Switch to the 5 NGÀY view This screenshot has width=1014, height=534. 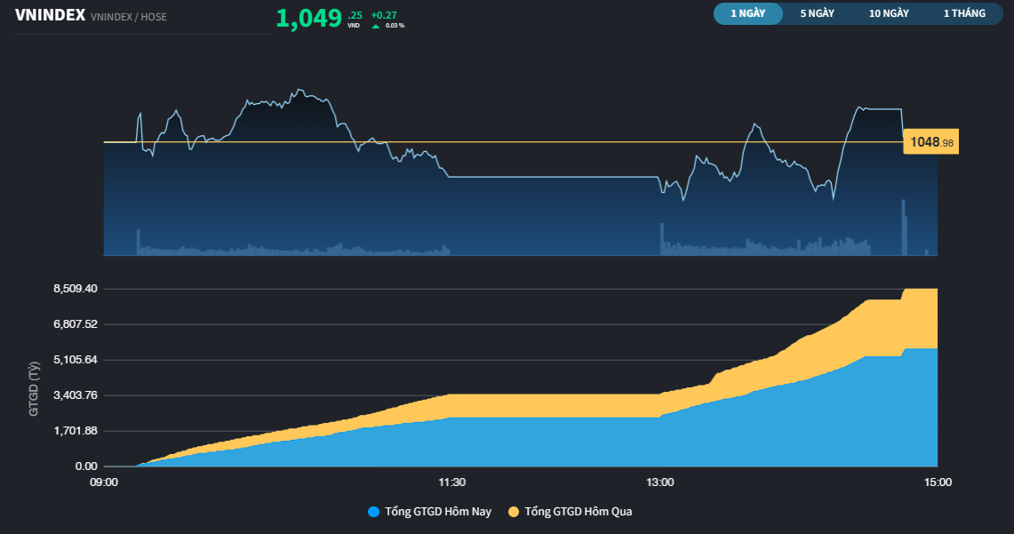[817, 13]
